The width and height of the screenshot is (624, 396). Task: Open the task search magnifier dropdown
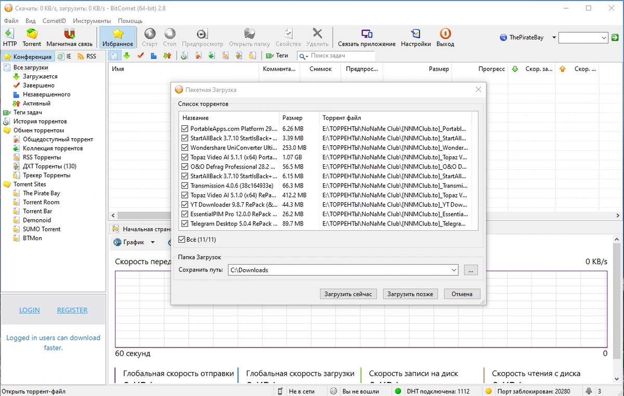click(x=303, y=56)
